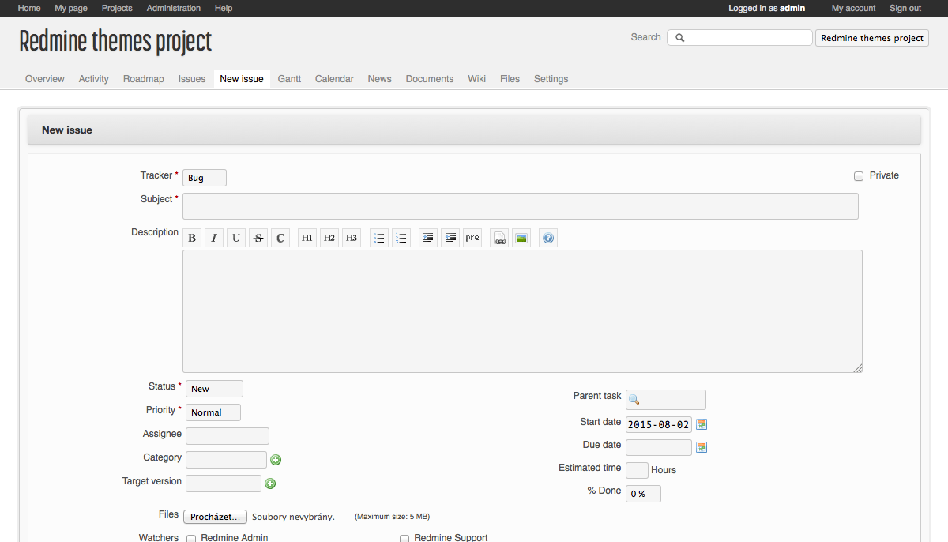Image resolution: width=948 pixels, height=542 pixels.
Task: Apply underline formatting in description toolbar
Action: tap(236, 238)
